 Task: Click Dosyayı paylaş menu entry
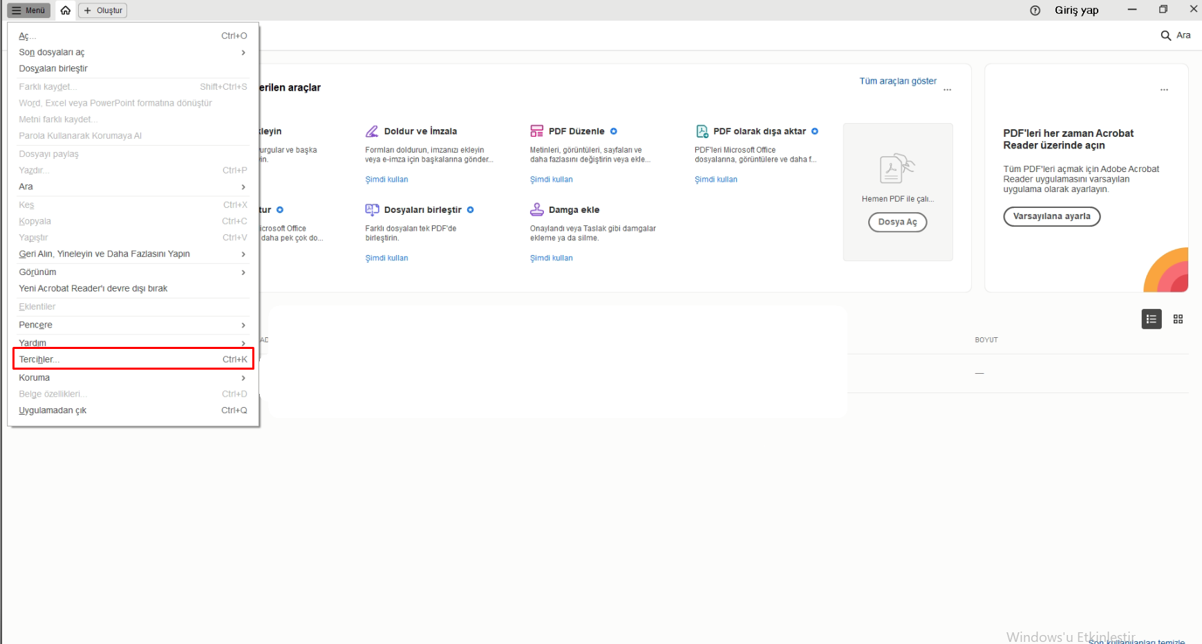tap(133, 154)
